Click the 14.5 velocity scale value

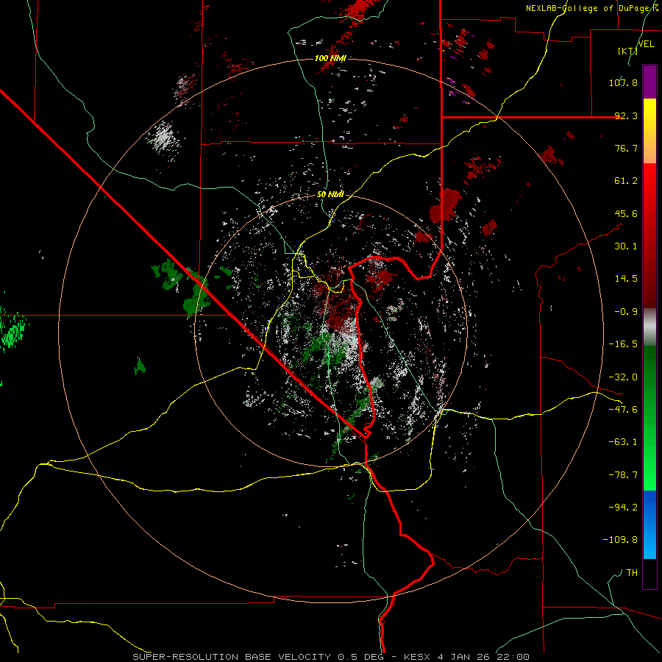(626, 279)
